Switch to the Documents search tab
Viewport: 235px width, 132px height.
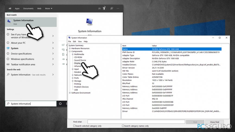coord(28,8)
